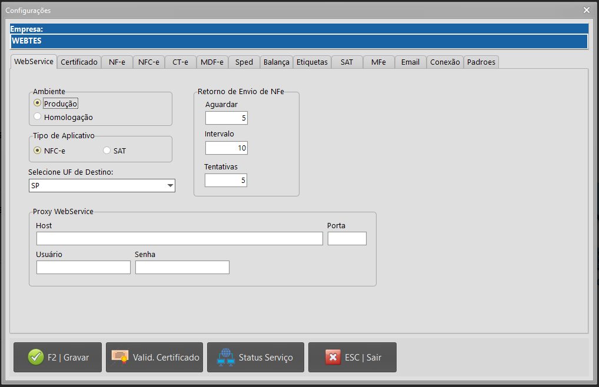Select the Homologação environment option
599x387 pixels.
(x=38, y=116)
